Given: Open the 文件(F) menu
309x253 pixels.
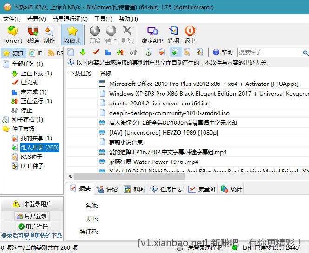Looking at the screenshot, I should 12,19.
